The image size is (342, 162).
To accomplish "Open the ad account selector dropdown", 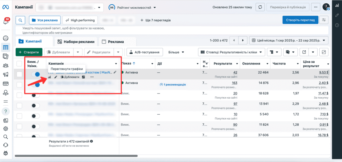I will pos(69,7).
